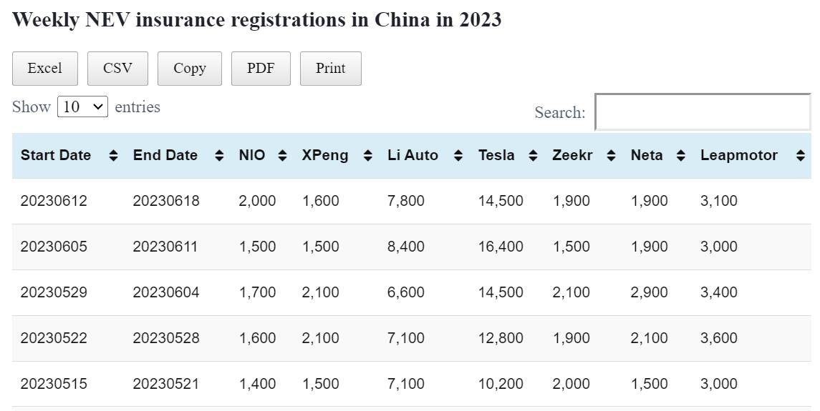Click the XPeng column sort arrows

367,156
